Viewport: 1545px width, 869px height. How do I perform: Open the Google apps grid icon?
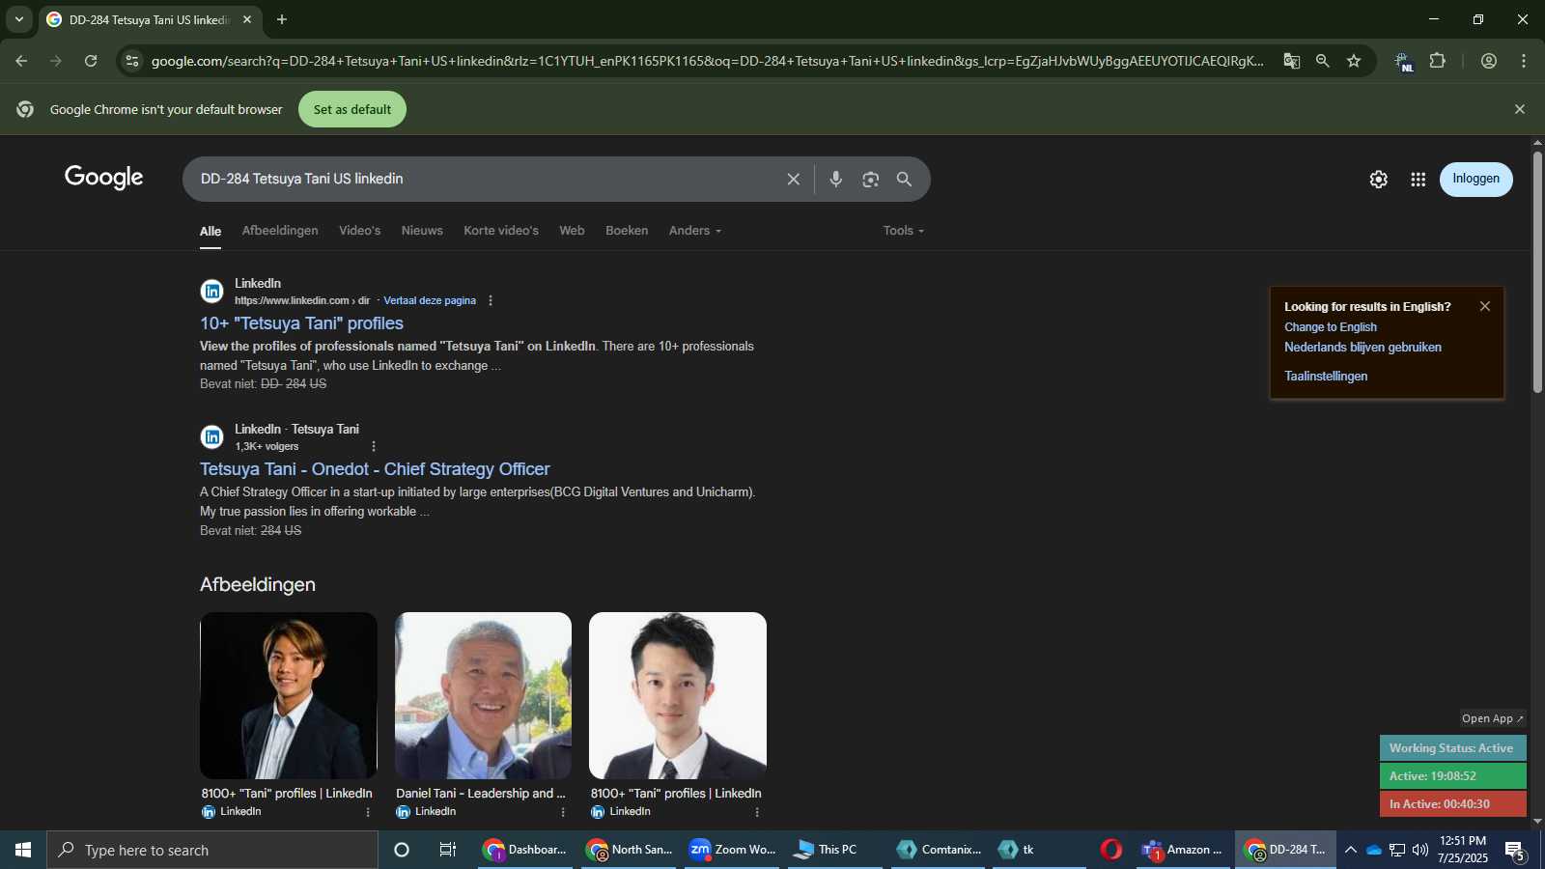pyautogui.click(x=1418, y=180)
